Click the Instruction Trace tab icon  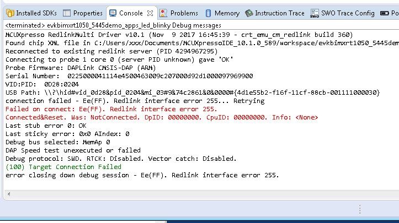pyautogui.click(x=249, y=13)
